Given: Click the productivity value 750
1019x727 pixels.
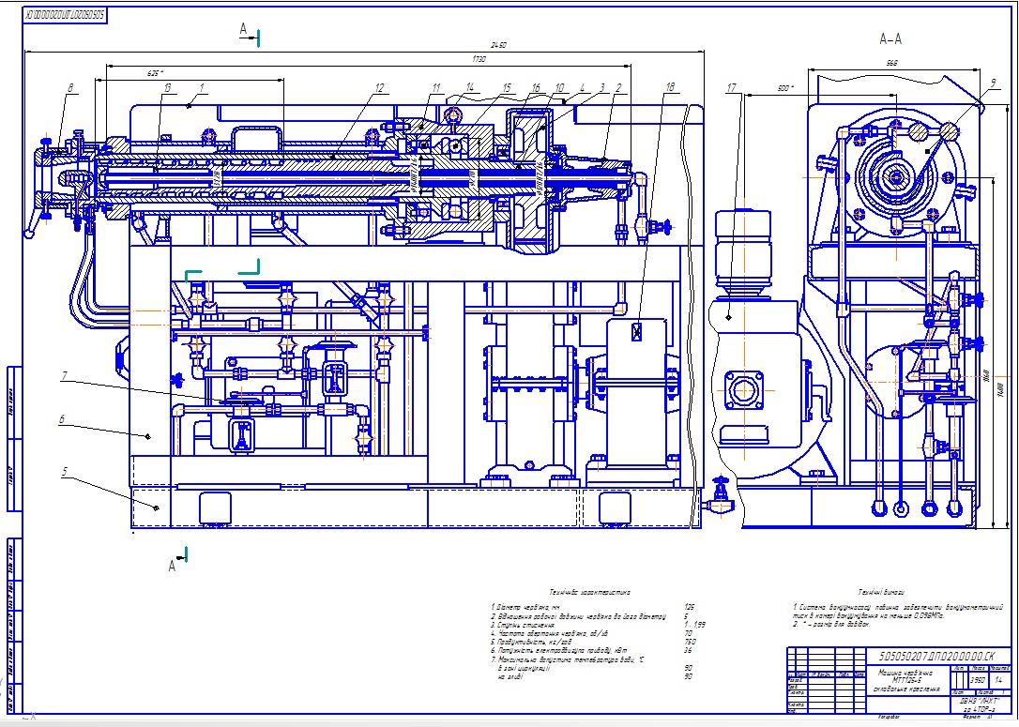Looking at the screenshot, I should (690, 642).
